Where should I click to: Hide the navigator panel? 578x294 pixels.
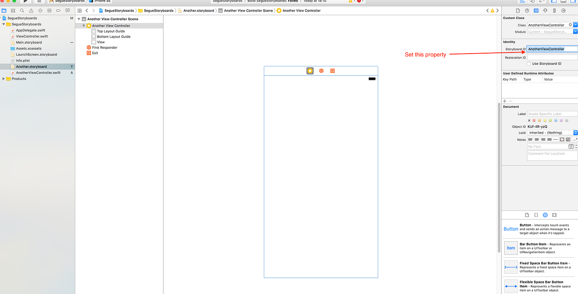pyautogui.click(x=553, y=2)
